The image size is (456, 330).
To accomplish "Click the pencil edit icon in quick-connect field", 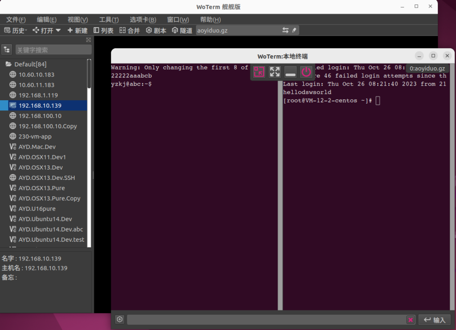I will coord(294,30).
